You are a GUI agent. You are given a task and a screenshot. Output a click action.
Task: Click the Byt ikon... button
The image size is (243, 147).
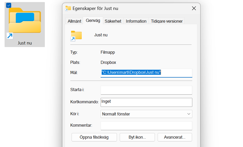[137, 137]
